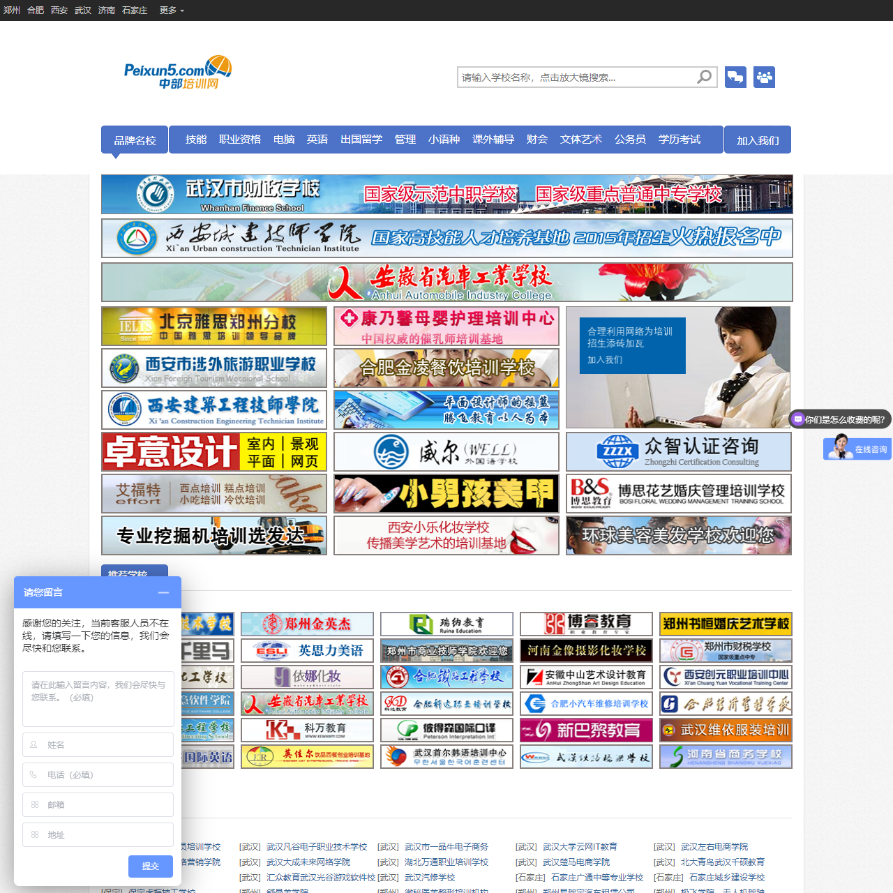Click the 你们是怎么收费的呢? chat bubble

pyautogui.click(x=840, y=419)
